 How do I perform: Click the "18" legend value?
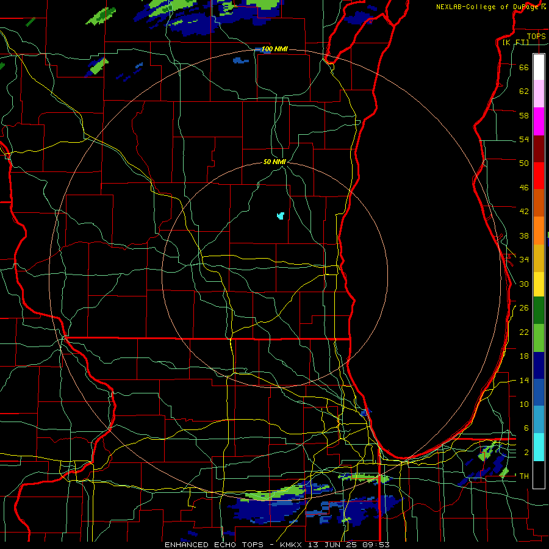pyautogui.click(x=524, y=356)
